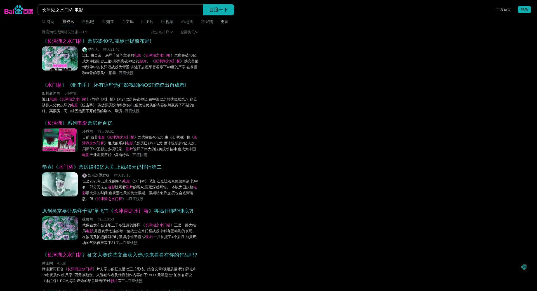Expand the 按焦点排序 sort dropdown

click(162, 32)
